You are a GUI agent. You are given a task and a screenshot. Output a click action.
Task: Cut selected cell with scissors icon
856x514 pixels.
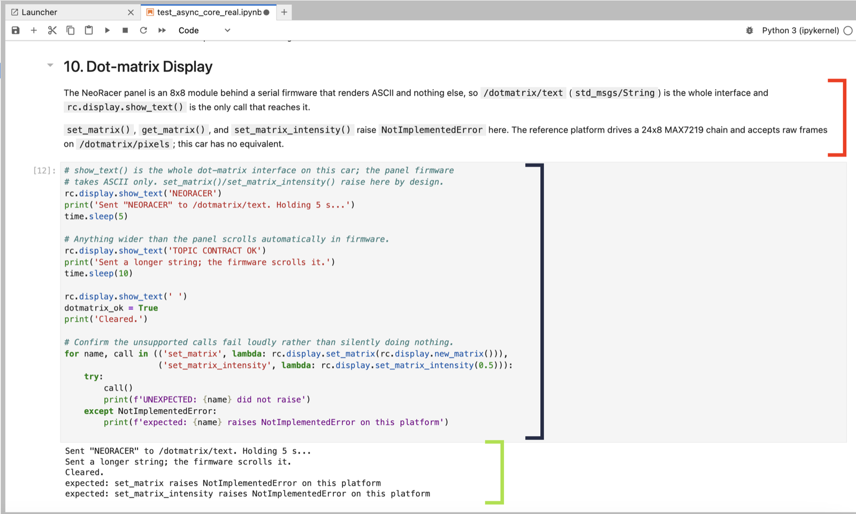click(52, 30)
